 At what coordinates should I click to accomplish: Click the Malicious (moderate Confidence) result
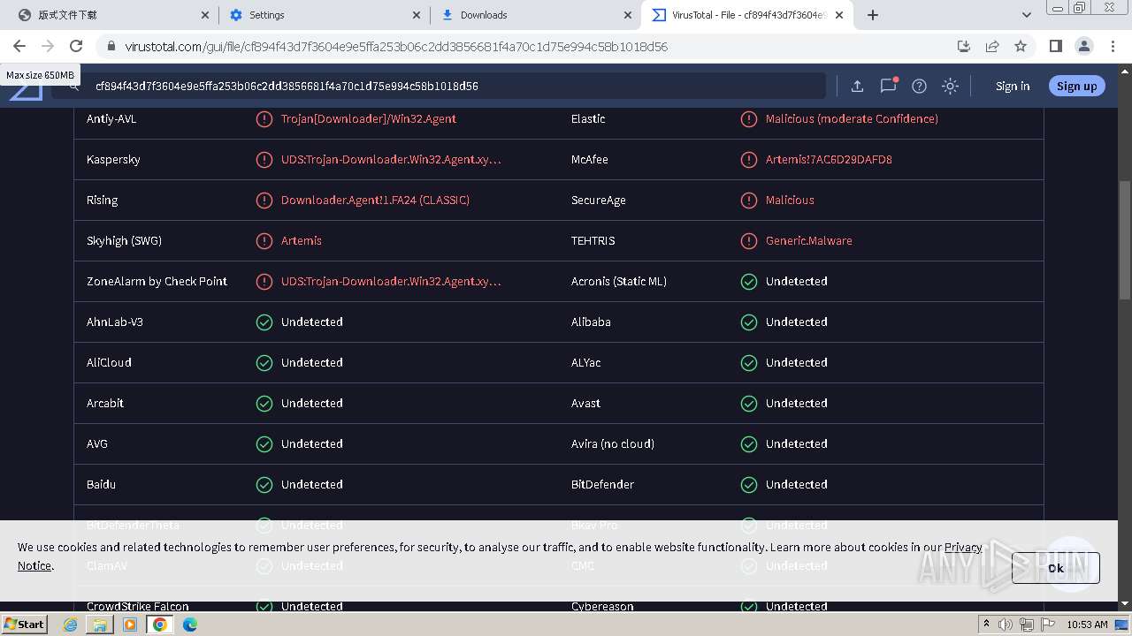[852, 118]
